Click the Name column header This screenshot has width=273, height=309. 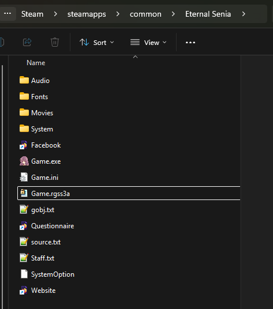coord(36,63)
